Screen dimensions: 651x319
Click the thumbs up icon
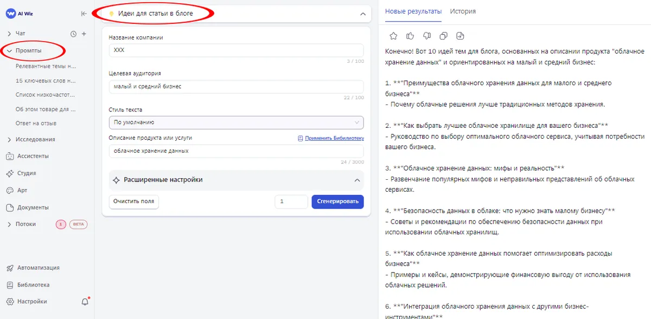410,36
